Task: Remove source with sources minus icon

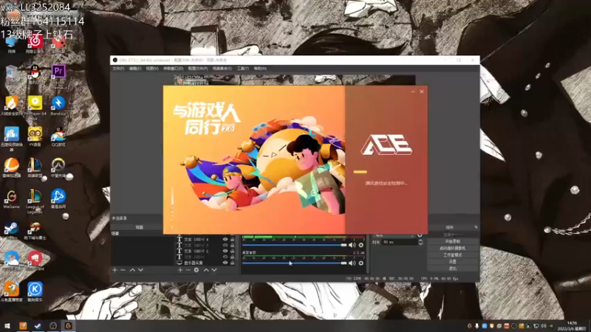Action: [x=188, y=270]
